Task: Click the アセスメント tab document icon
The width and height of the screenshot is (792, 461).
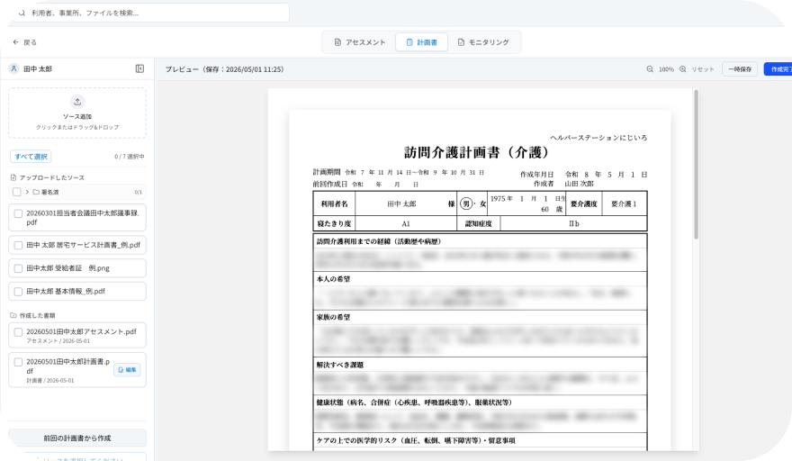Action: (x=337, y=42)
